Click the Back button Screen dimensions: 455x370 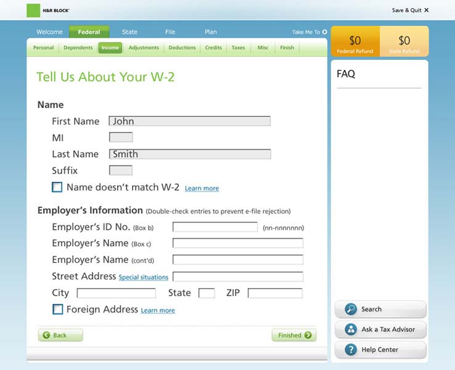[x=60, y=335]
